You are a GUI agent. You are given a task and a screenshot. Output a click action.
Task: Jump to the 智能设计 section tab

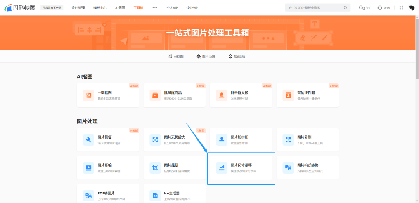237,56
